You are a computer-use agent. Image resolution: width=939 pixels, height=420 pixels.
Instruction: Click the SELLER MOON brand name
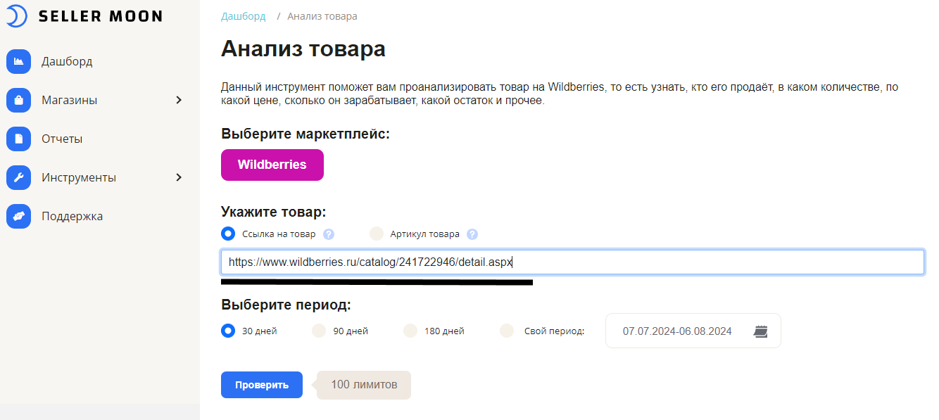point(100,16)
